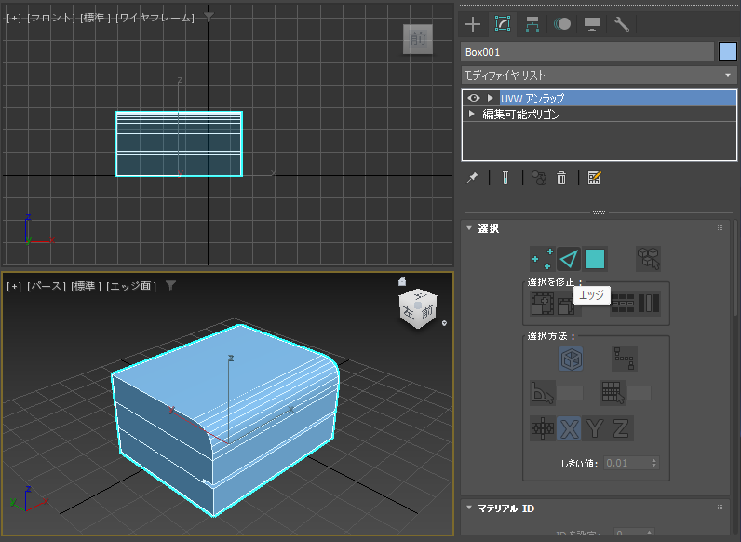Open Configure Modifier Sets icon

[x=594, y=178]
